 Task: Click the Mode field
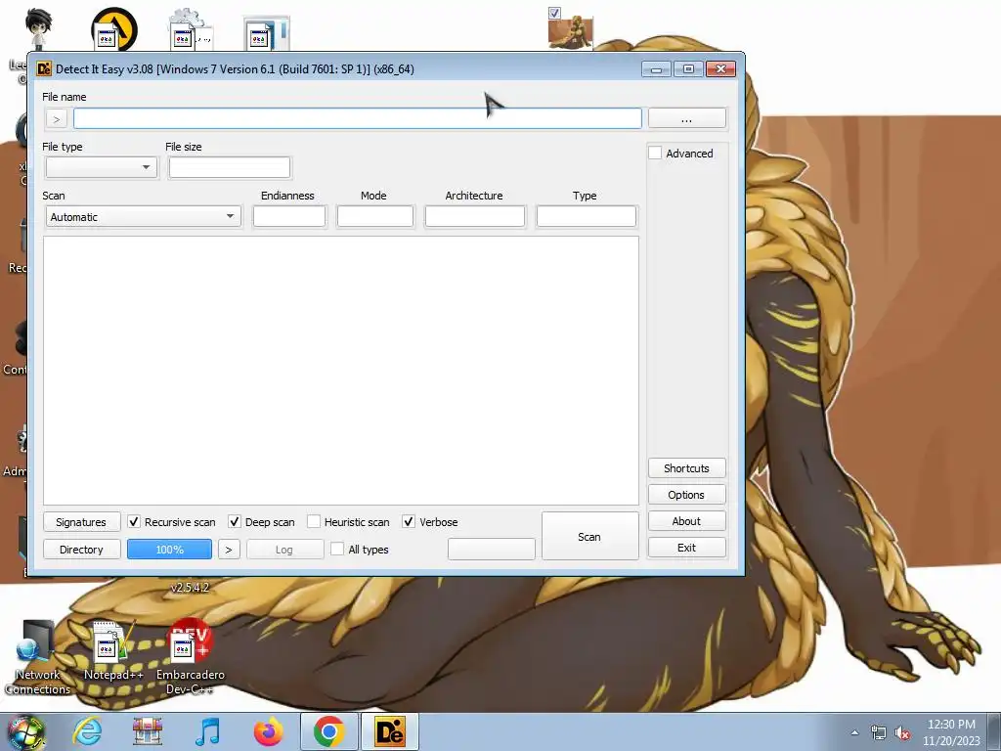(x=374, y=216)
